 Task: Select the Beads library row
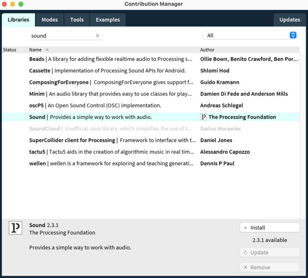click(x=151, y=59)
